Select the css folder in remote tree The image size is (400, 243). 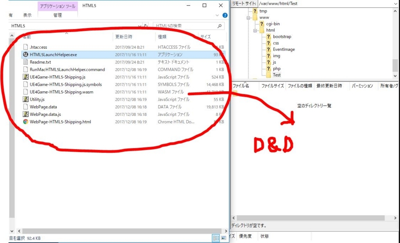pos(276,43)
